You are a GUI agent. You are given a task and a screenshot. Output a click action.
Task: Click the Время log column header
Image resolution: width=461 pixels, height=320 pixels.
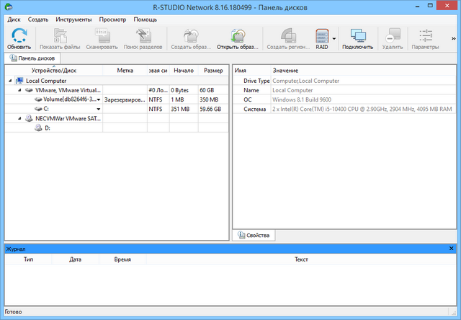click(122, 259)
